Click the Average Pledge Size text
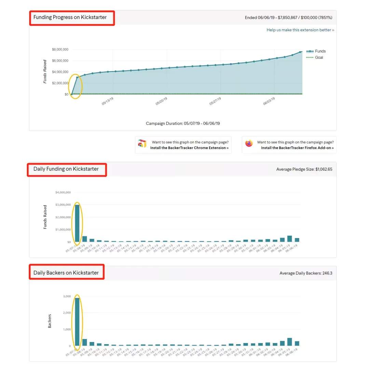 304,169
